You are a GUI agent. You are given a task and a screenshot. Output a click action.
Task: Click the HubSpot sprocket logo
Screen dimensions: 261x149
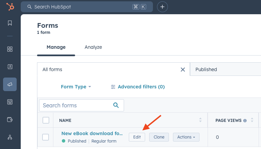pos(10,7)
